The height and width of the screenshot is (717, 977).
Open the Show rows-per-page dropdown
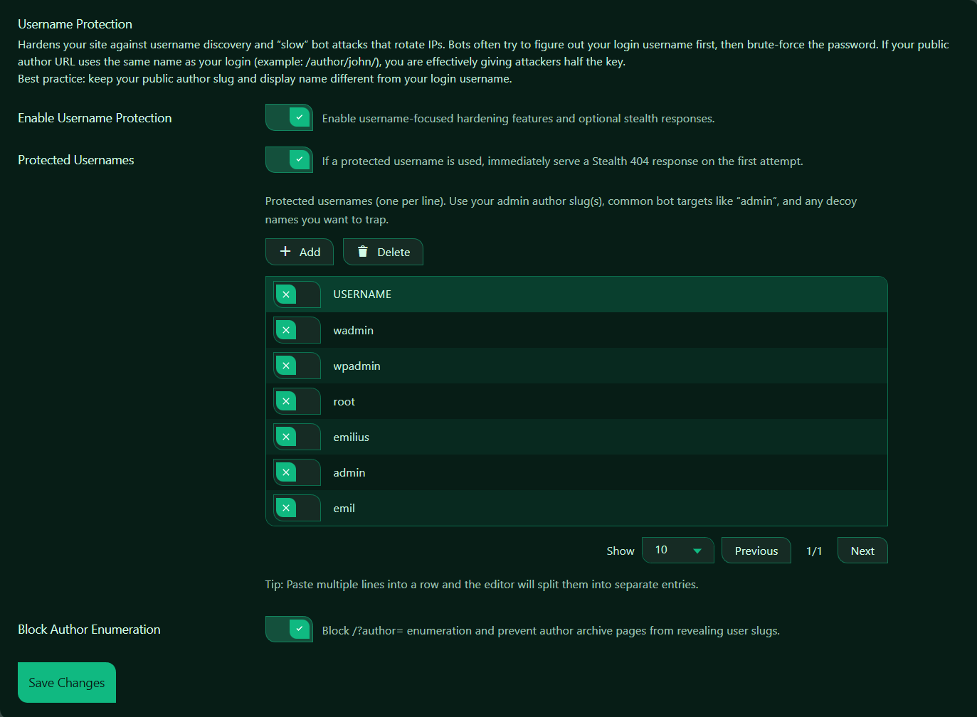click(x=677, y=551)
